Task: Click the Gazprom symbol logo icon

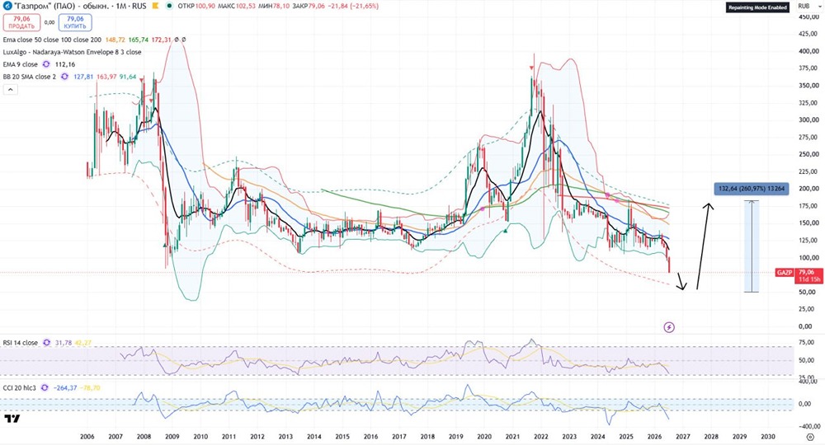Action: point(7,7)
